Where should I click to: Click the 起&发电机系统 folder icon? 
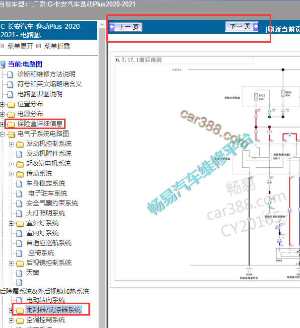tap(20, 164)
